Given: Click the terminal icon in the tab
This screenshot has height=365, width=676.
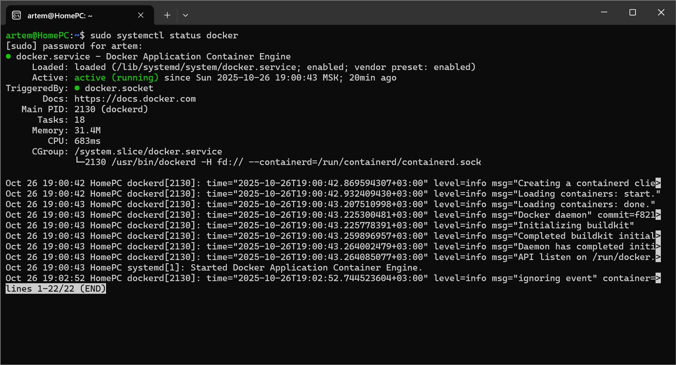Looking at the screenshot, I should 16,16.
